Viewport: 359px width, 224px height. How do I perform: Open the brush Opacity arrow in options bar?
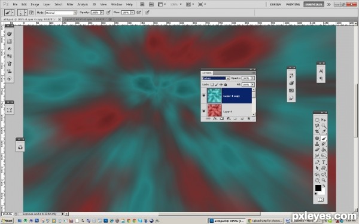[102, 13]
